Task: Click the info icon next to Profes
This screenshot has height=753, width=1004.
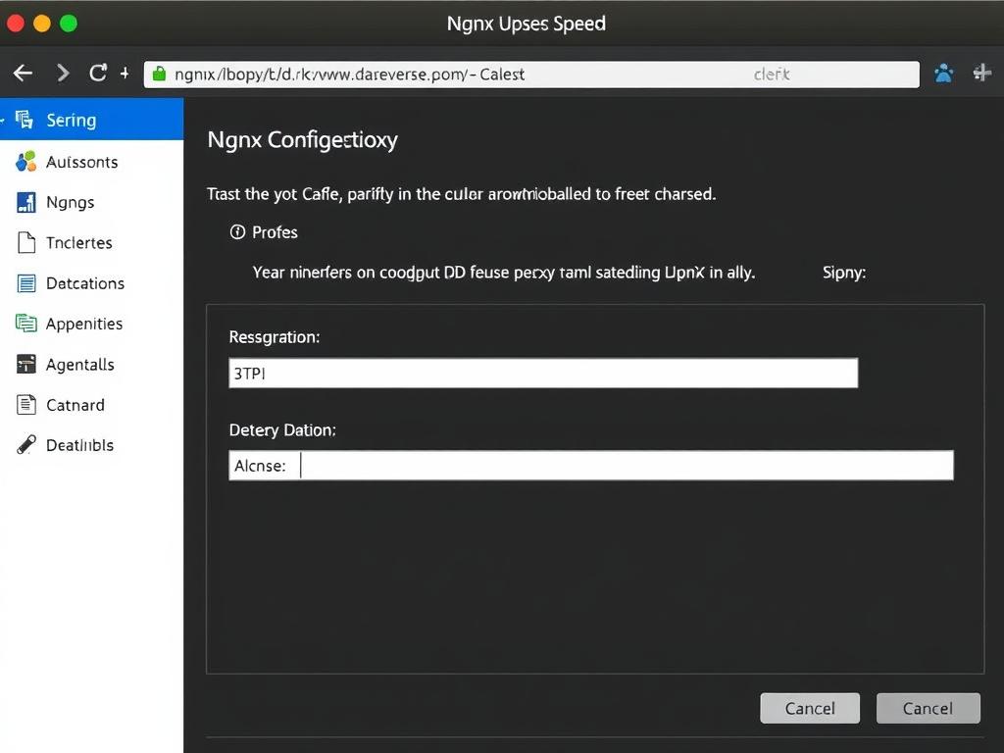Action: click(237, 232)
